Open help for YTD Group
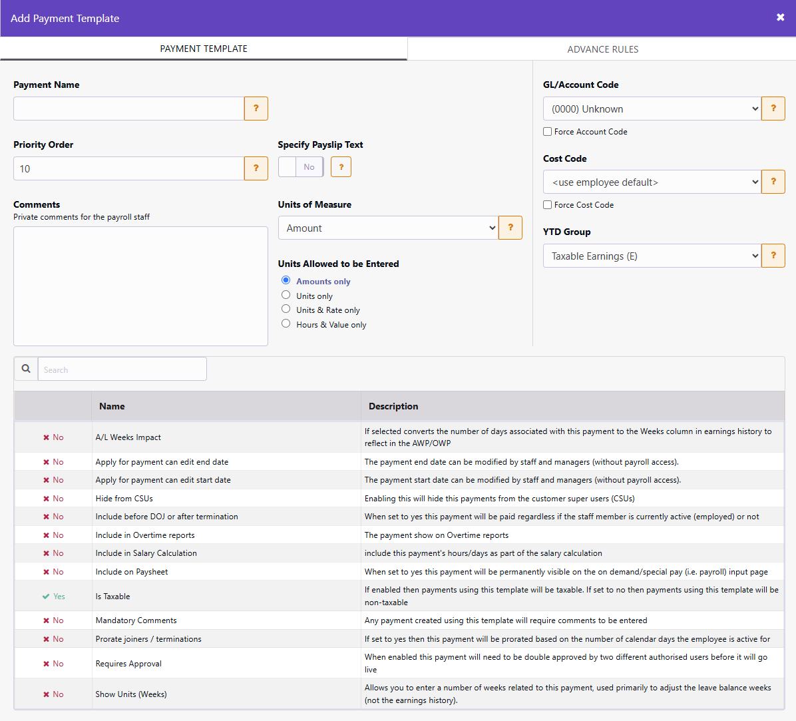796x721 pixels. tap(773, 256)
